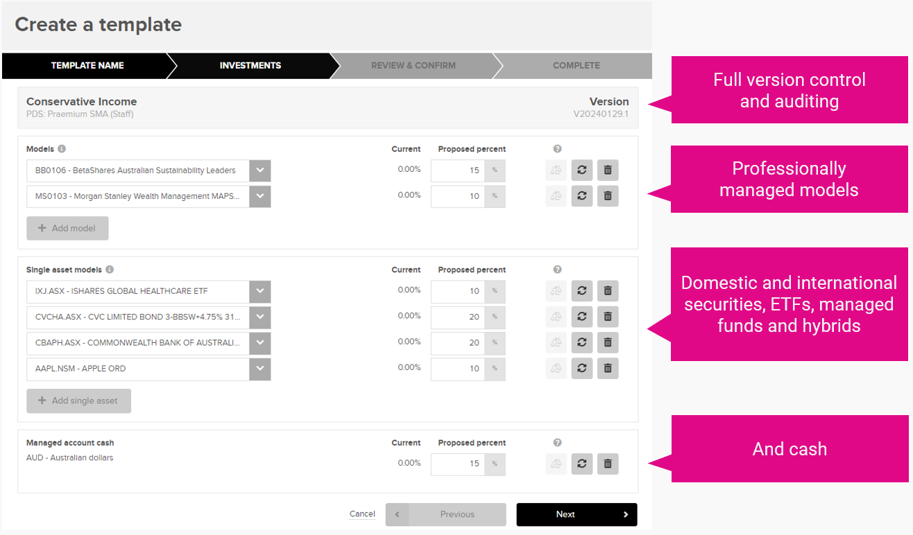Open help beside Managed account cash percent
This screenshot has width=913, height=535.
click(556, 442)
